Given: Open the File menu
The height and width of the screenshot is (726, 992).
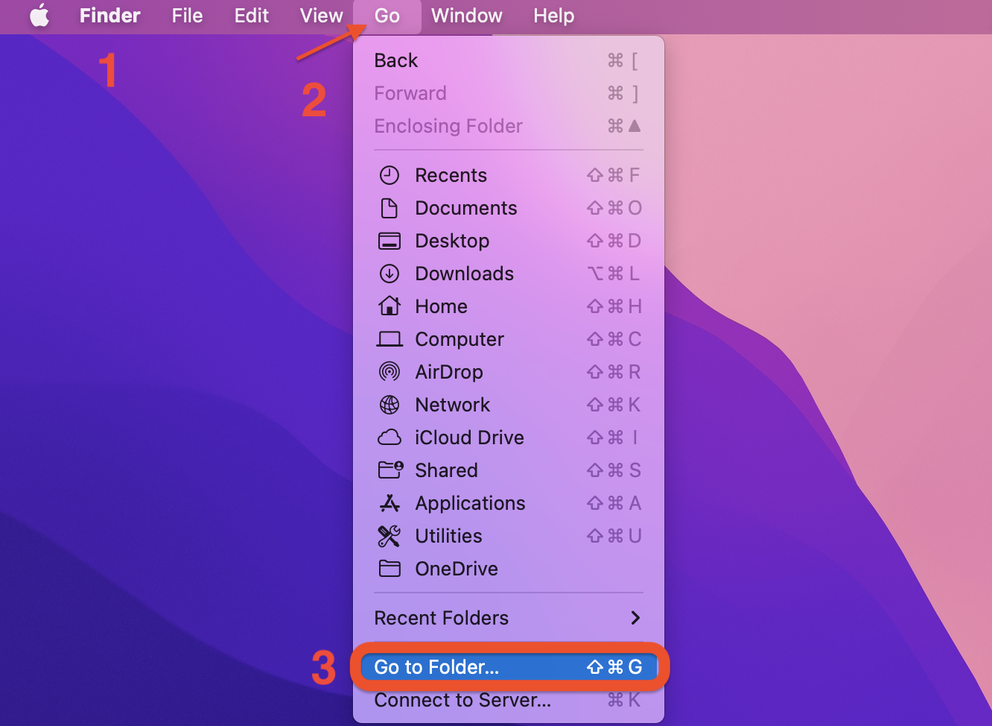Looking at the screenshot, I should (x=187, y=16).
